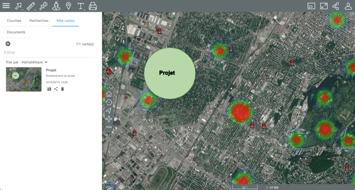Activate geolocation navigation arrow
This screenshot has width=355, height=190.
point(109,111)
